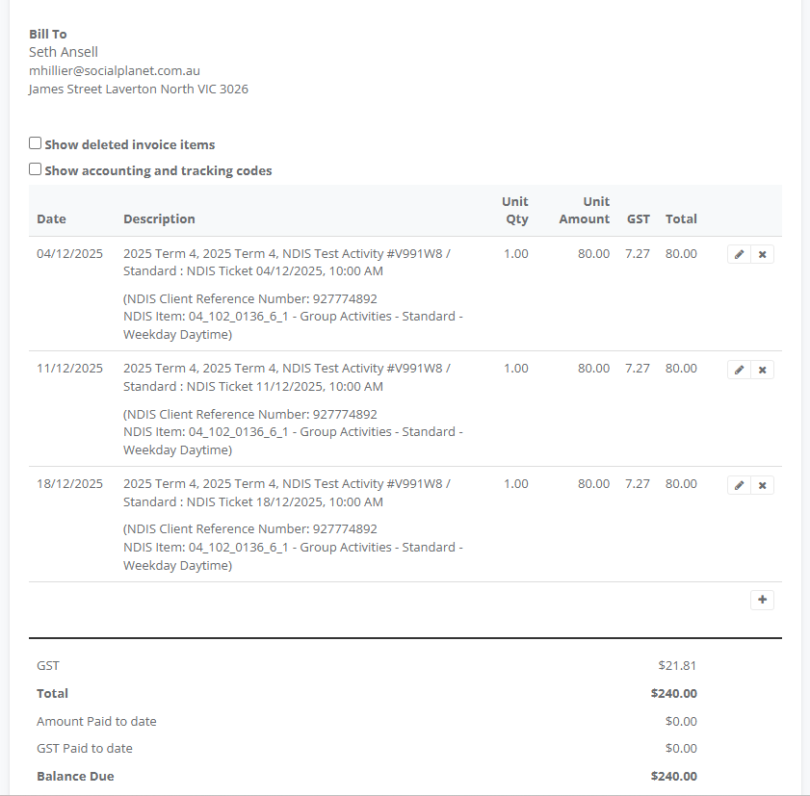This screenshot has width=810, height=796.
Task: Click the GST total value $21.81
Action: click(x=677, y=665)
